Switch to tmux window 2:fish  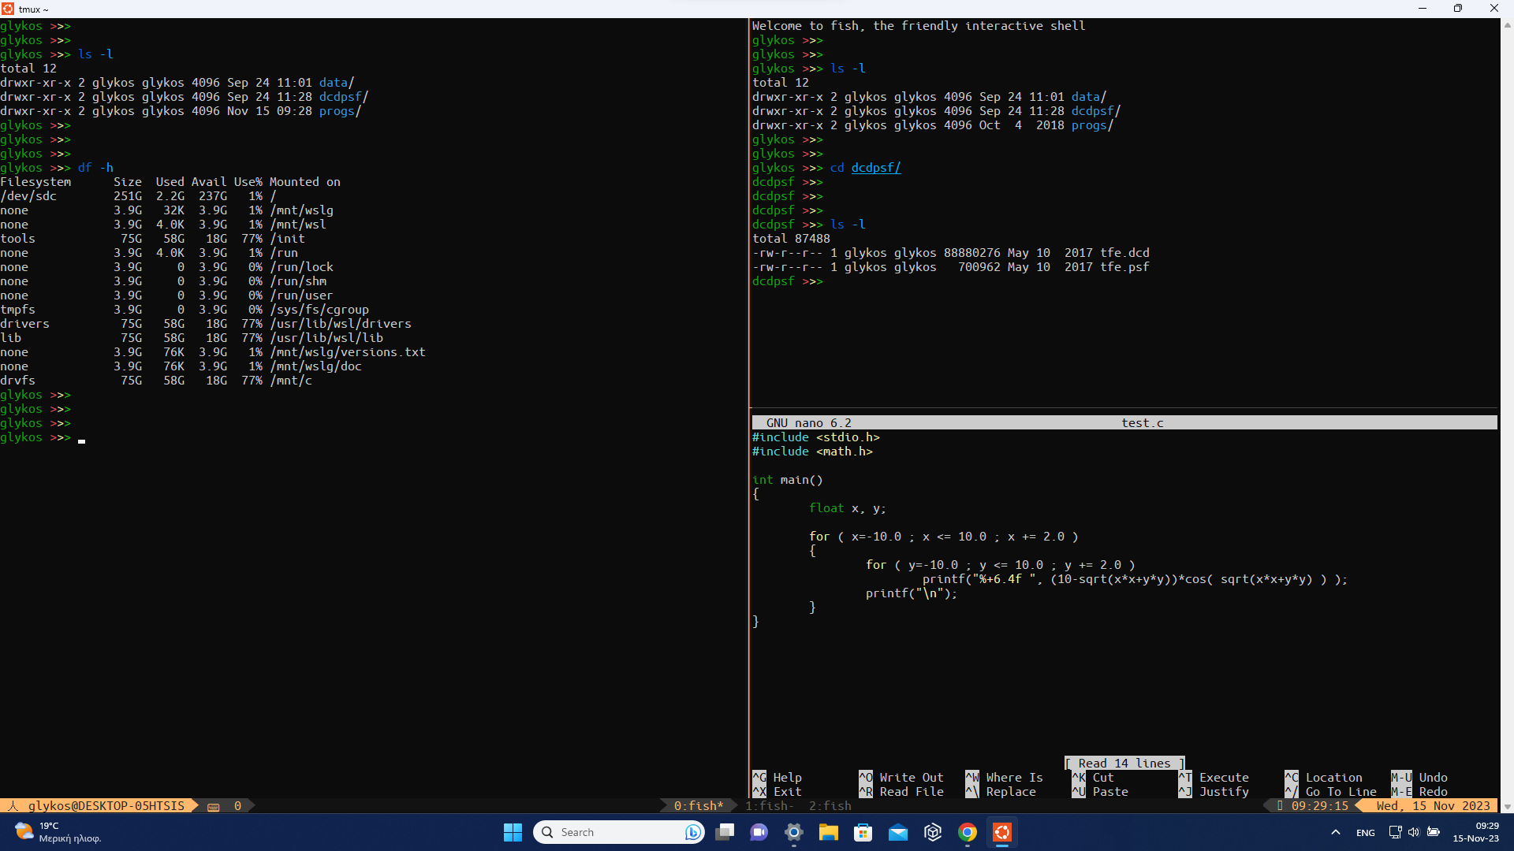coord(830,805)
